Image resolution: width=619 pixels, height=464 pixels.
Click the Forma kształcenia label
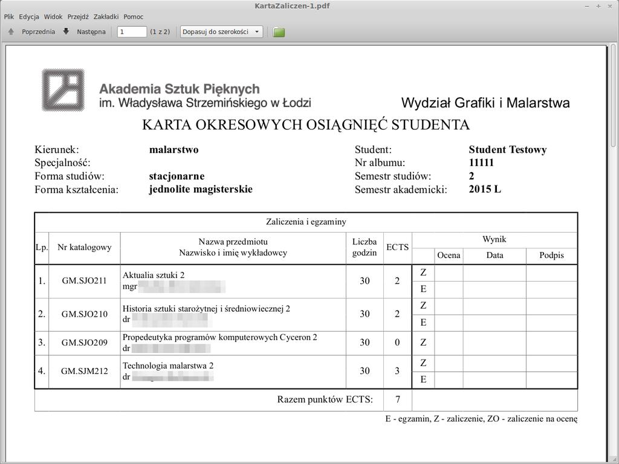click(x=77, y=189)
